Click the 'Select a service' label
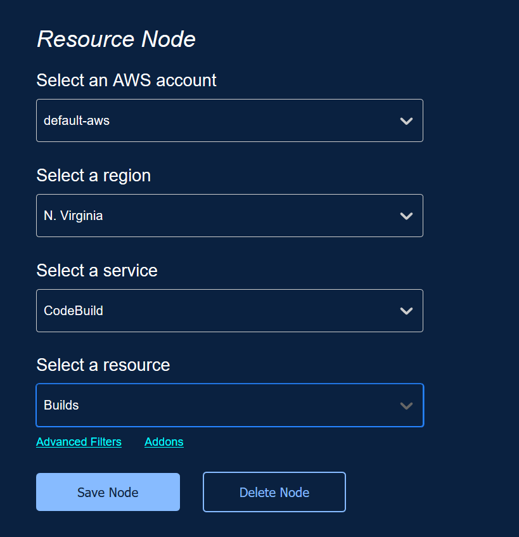The width and height of the screenshot is (519, 537). 97,271
